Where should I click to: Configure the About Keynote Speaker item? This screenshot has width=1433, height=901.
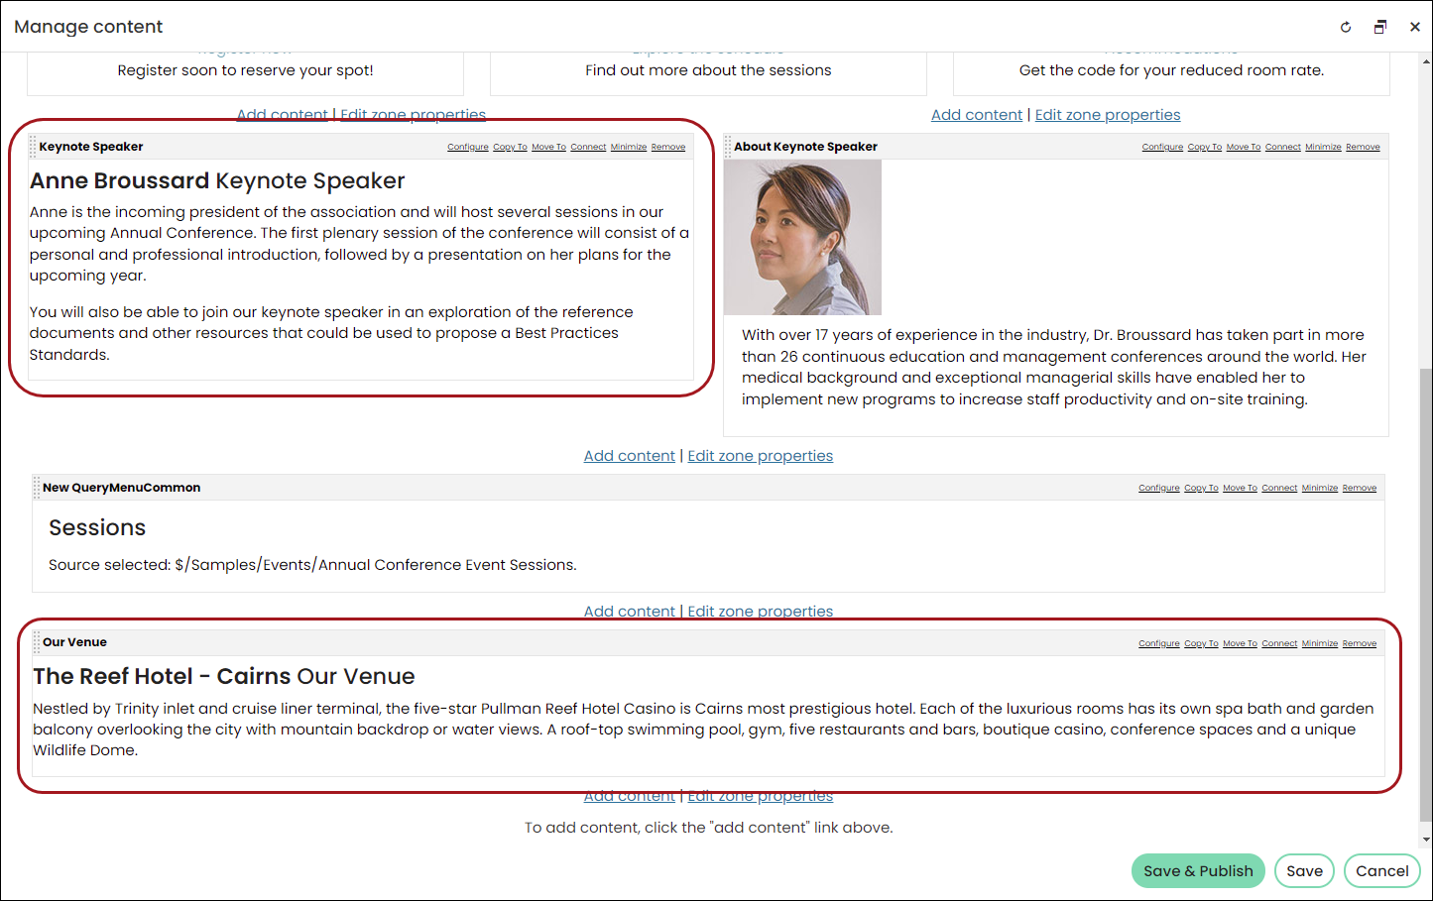coord(1162,147)
